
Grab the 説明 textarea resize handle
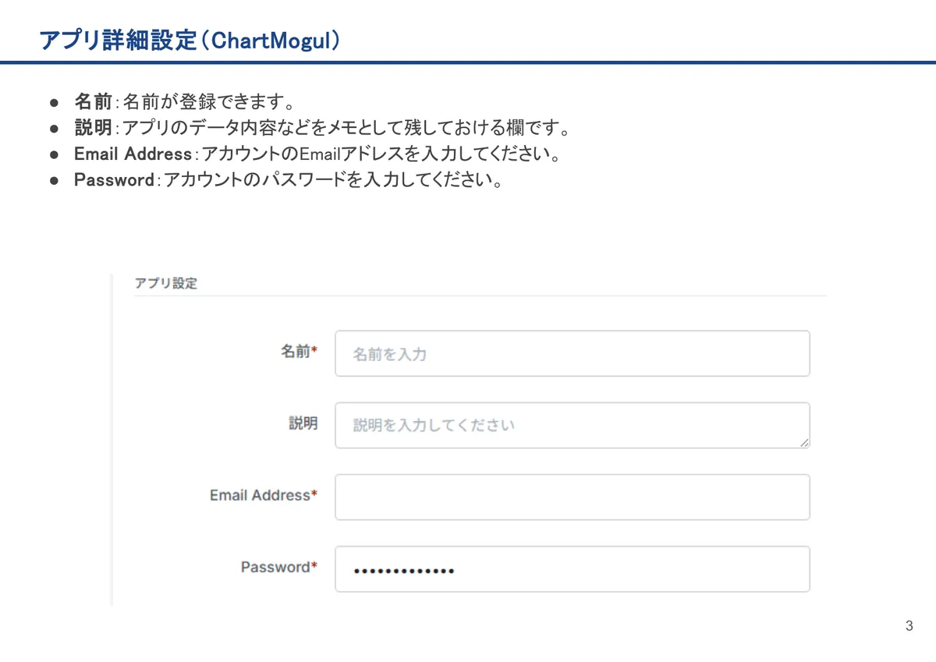click(x=804, y=442)
